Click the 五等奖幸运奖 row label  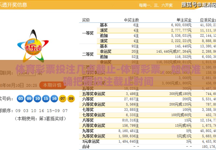click(94, 94)
